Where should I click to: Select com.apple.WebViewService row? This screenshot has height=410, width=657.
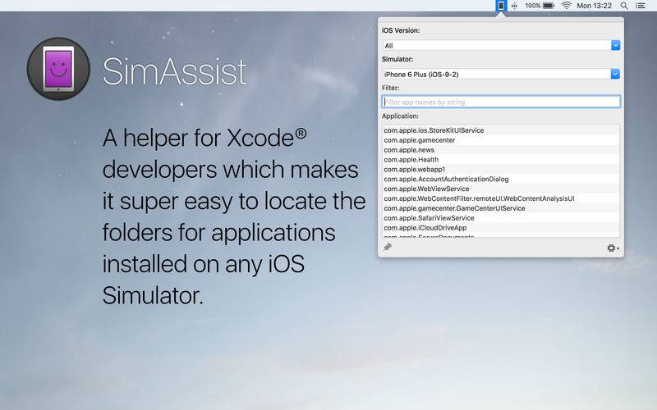[501, 189]
